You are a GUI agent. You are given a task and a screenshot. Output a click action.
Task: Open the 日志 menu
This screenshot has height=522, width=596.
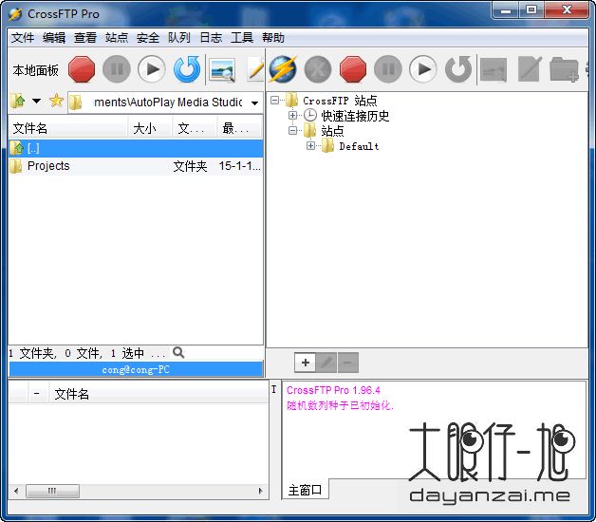[x=211, y=38]
